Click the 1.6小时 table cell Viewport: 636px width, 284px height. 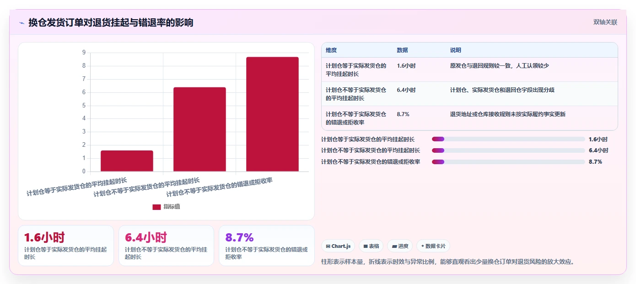(406, 66)
